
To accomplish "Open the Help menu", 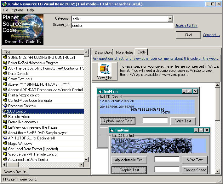I will [x=31, y=10].
